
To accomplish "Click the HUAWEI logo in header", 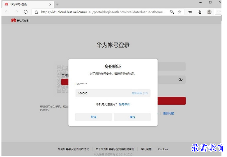I will pos(20,20).
